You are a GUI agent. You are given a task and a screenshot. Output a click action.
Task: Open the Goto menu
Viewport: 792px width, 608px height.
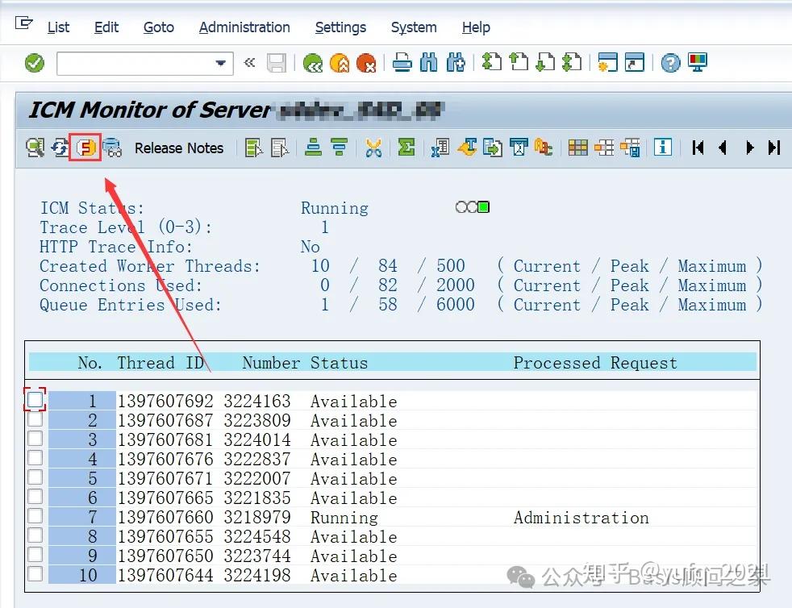[158, 27]
